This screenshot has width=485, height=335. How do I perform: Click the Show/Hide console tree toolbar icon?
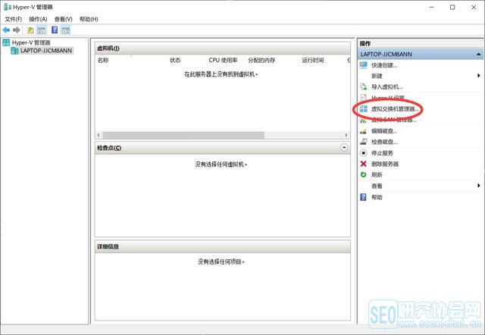[42, 30]
